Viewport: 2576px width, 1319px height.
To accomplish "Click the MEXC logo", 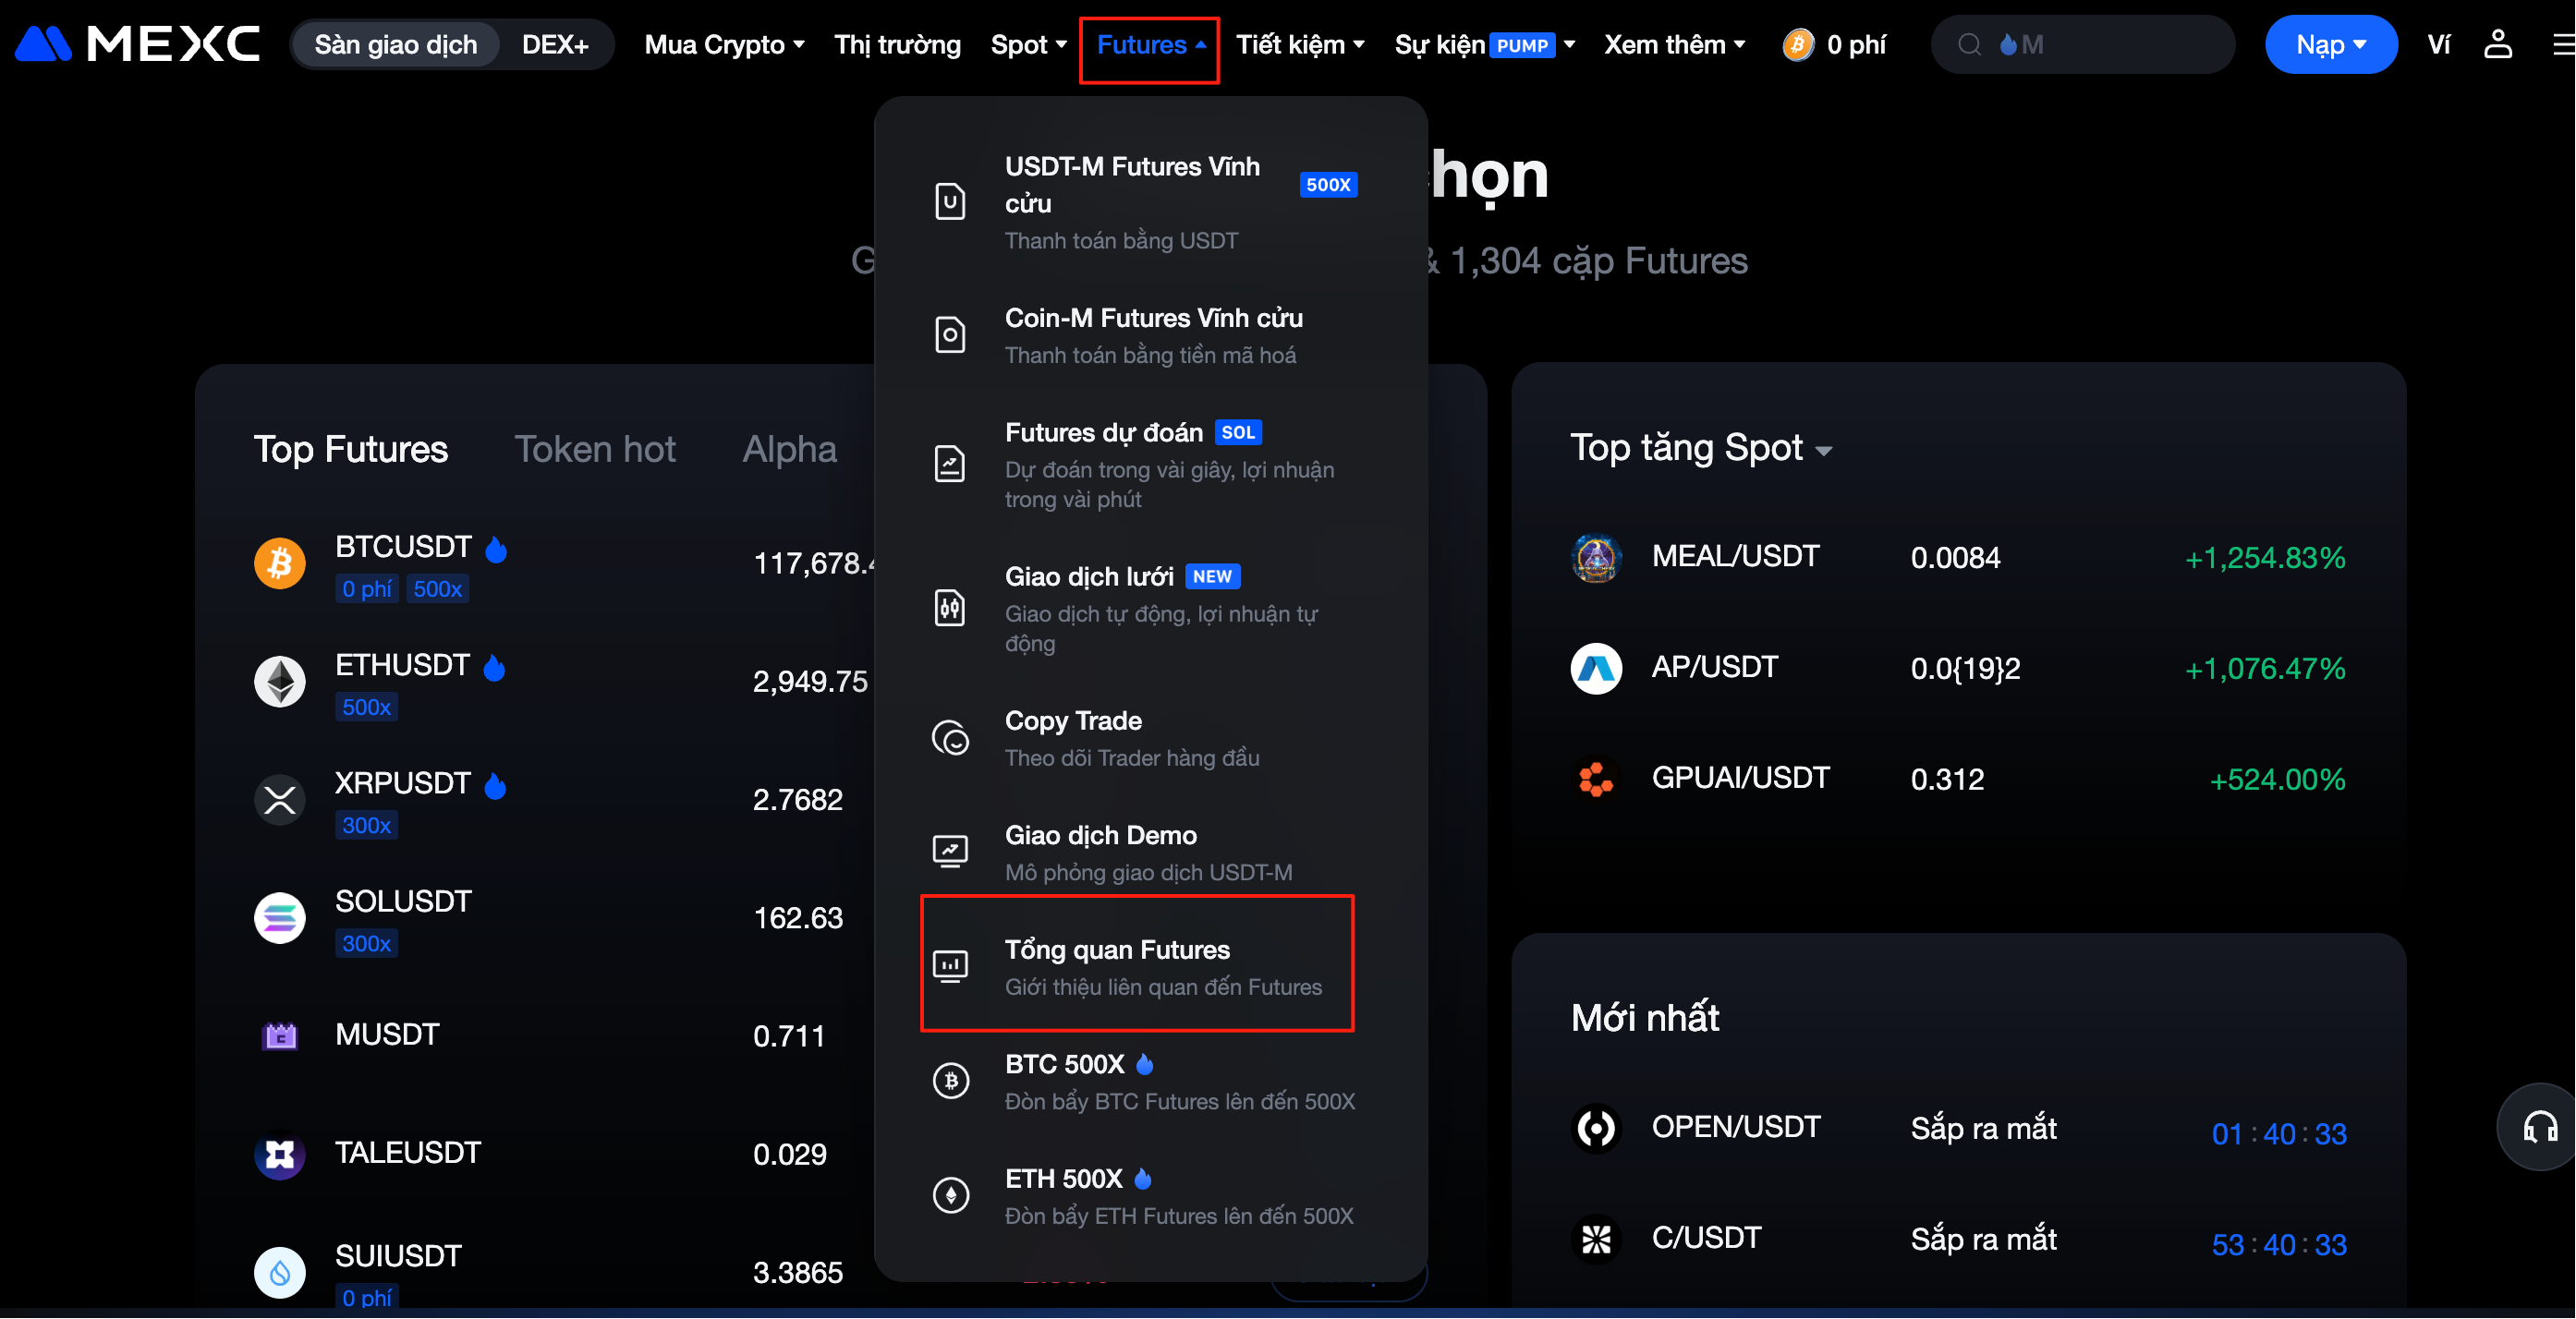I will [x=138, y=45].
